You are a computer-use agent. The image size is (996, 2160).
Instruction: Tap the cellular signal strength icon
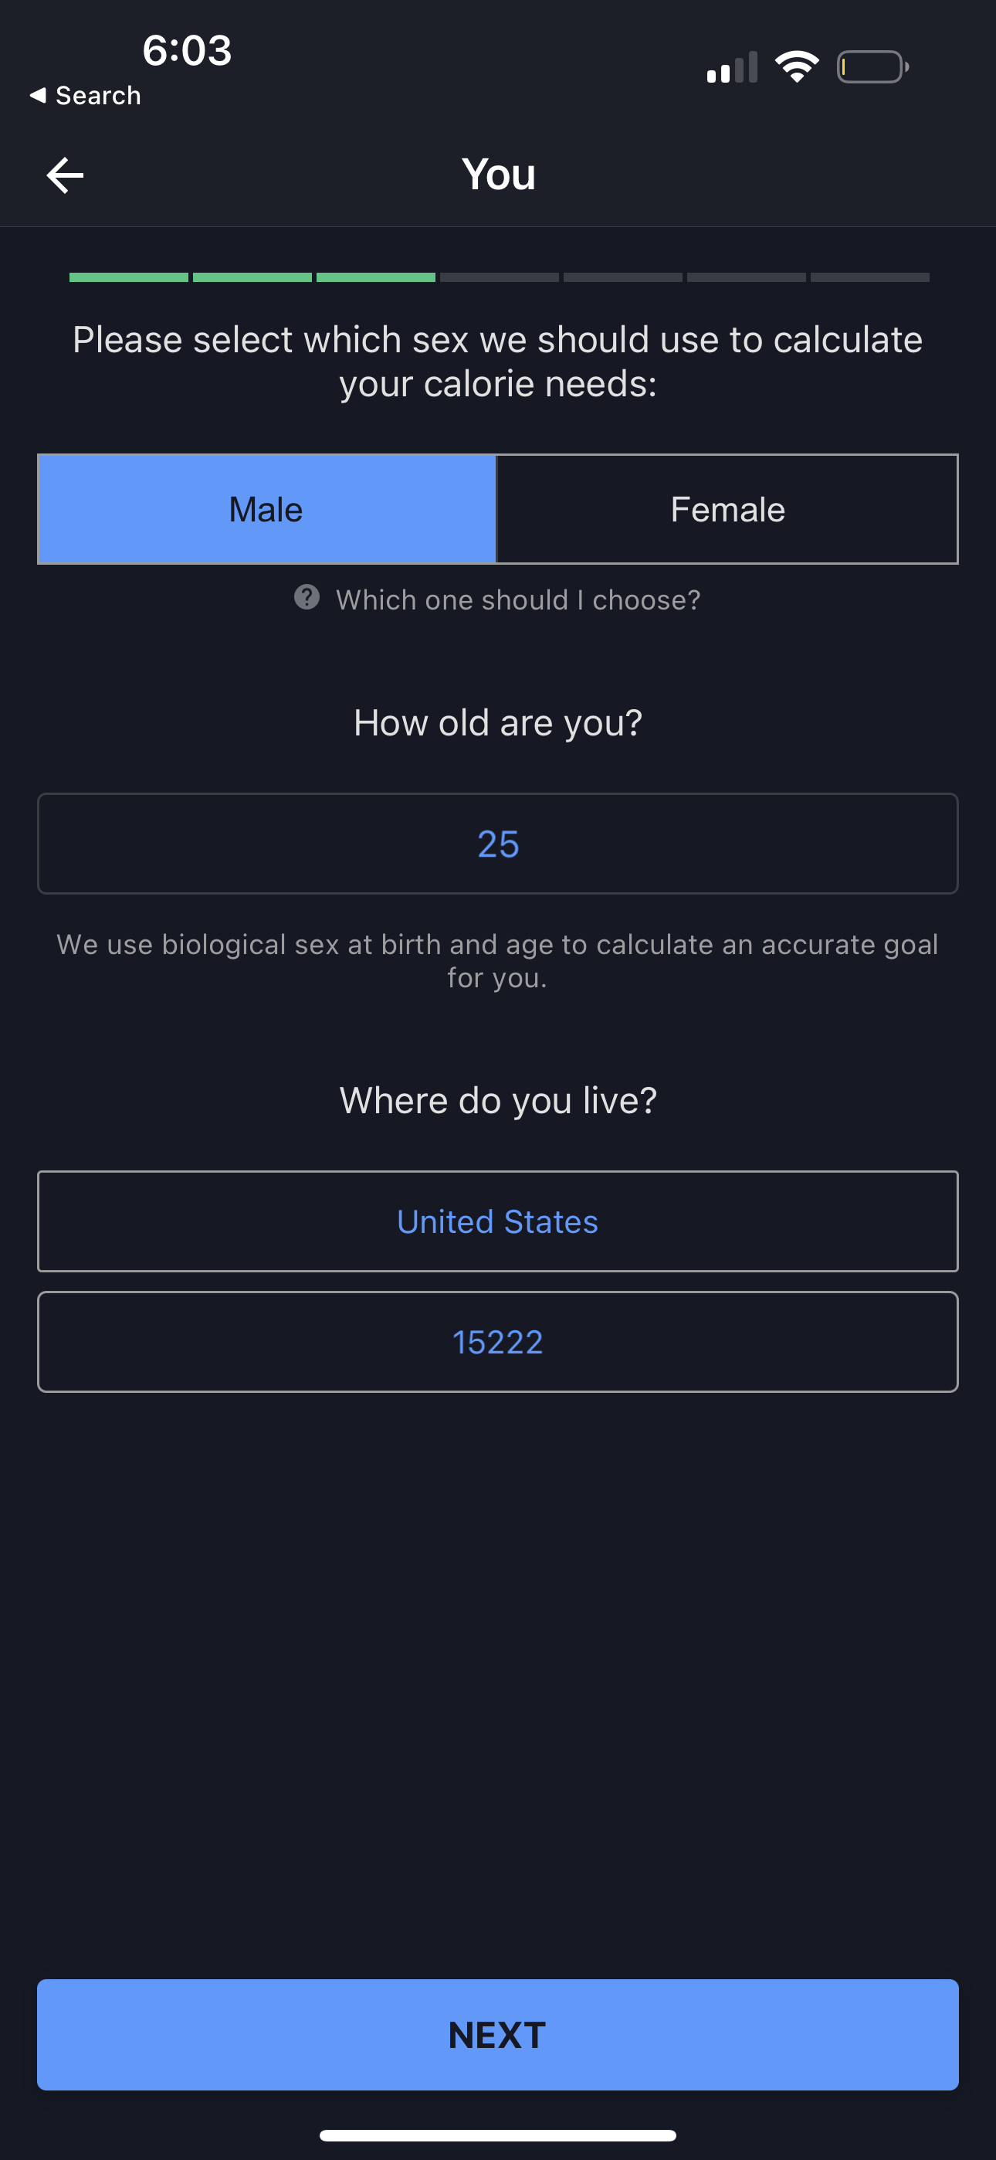[x=732, y=68]
